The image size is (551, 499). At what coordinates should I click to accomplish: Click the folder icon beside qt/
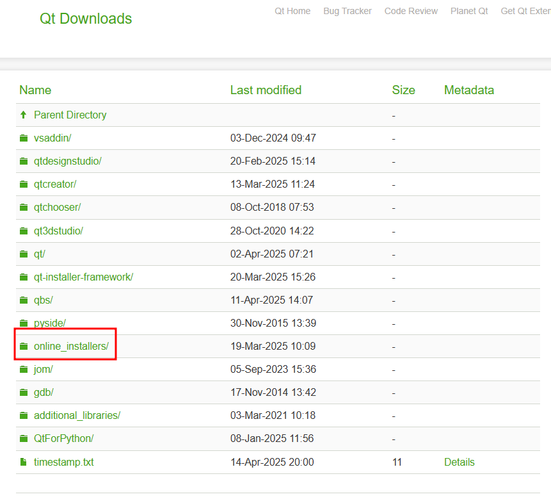[24, 254]
